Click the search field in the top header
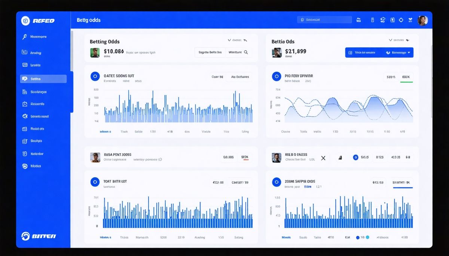449x256 pixels. 324,20
